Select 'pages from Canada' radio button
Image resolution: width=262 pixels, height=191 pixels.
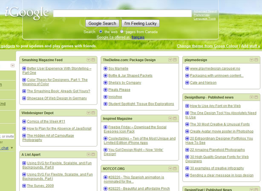[122, 31]
